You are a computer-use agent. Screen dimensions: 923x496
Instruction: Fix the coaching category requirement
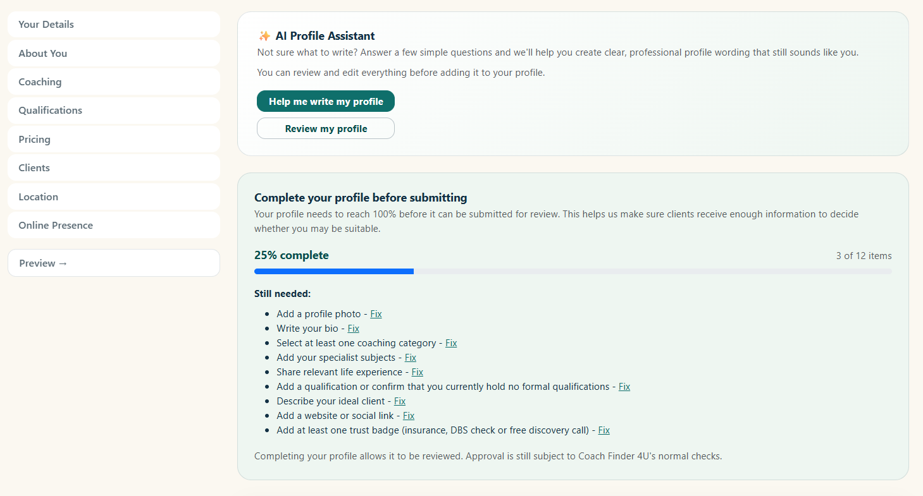[x=451, y=343]
